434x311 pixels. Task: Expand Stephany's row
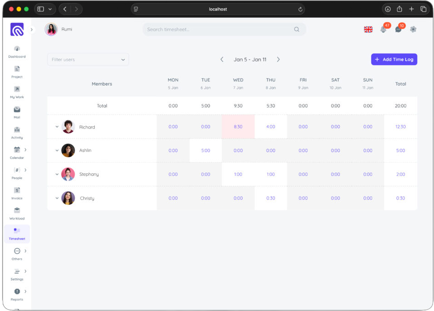tap(57, 174)
